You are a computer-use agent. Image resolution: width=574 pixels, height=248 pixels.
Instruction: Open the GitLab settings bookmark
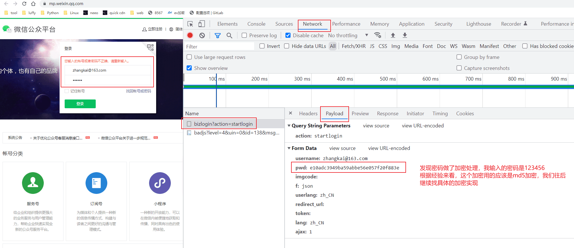[x=206, y=13]
